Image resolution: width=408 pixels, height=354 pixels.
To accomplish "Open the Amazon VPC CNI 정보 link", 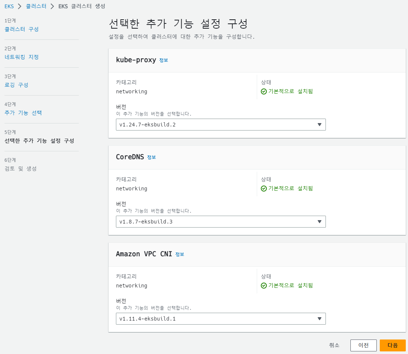I will 180,254.
